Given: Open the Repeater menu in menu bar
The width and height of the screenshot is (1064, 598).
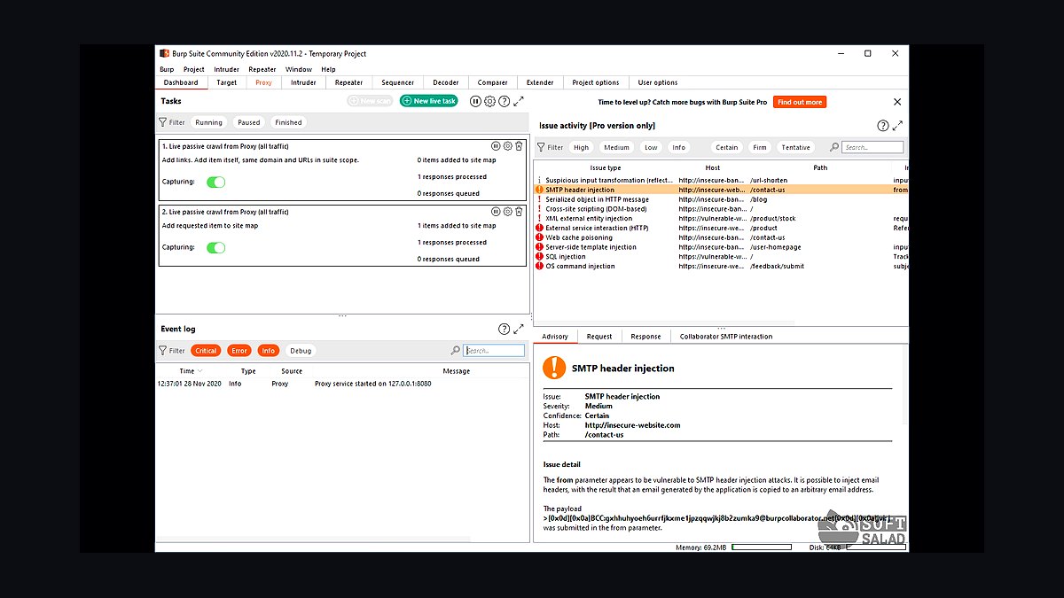Looking at the screenshot, I should tap(262, 69).
